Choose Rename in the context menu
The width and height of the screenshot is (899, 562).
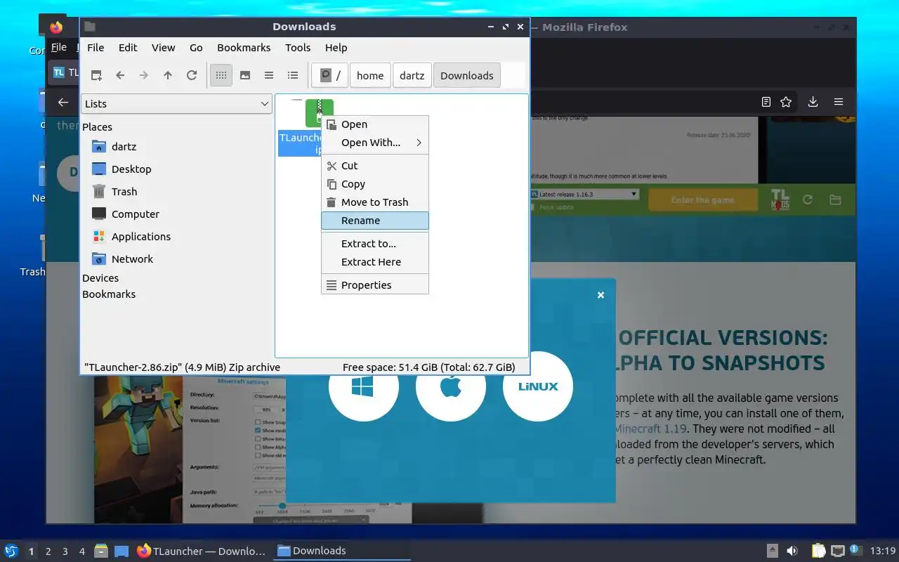click(375, 221)
